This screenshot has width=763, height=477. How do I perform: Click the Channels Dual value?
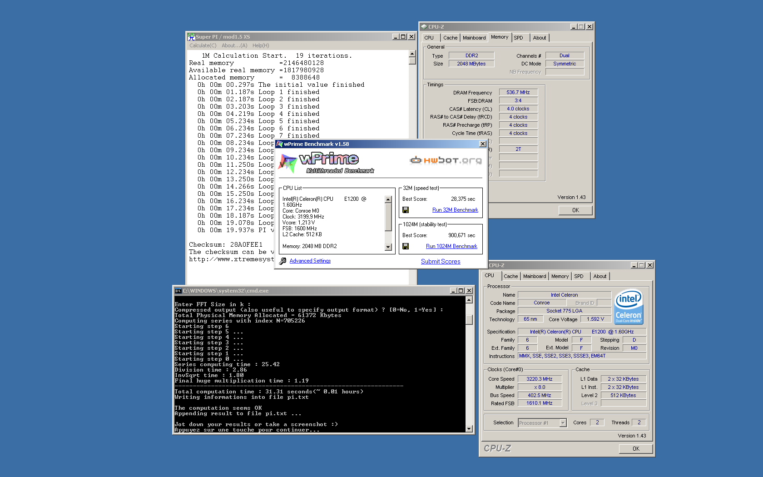(x=565, y=55)
